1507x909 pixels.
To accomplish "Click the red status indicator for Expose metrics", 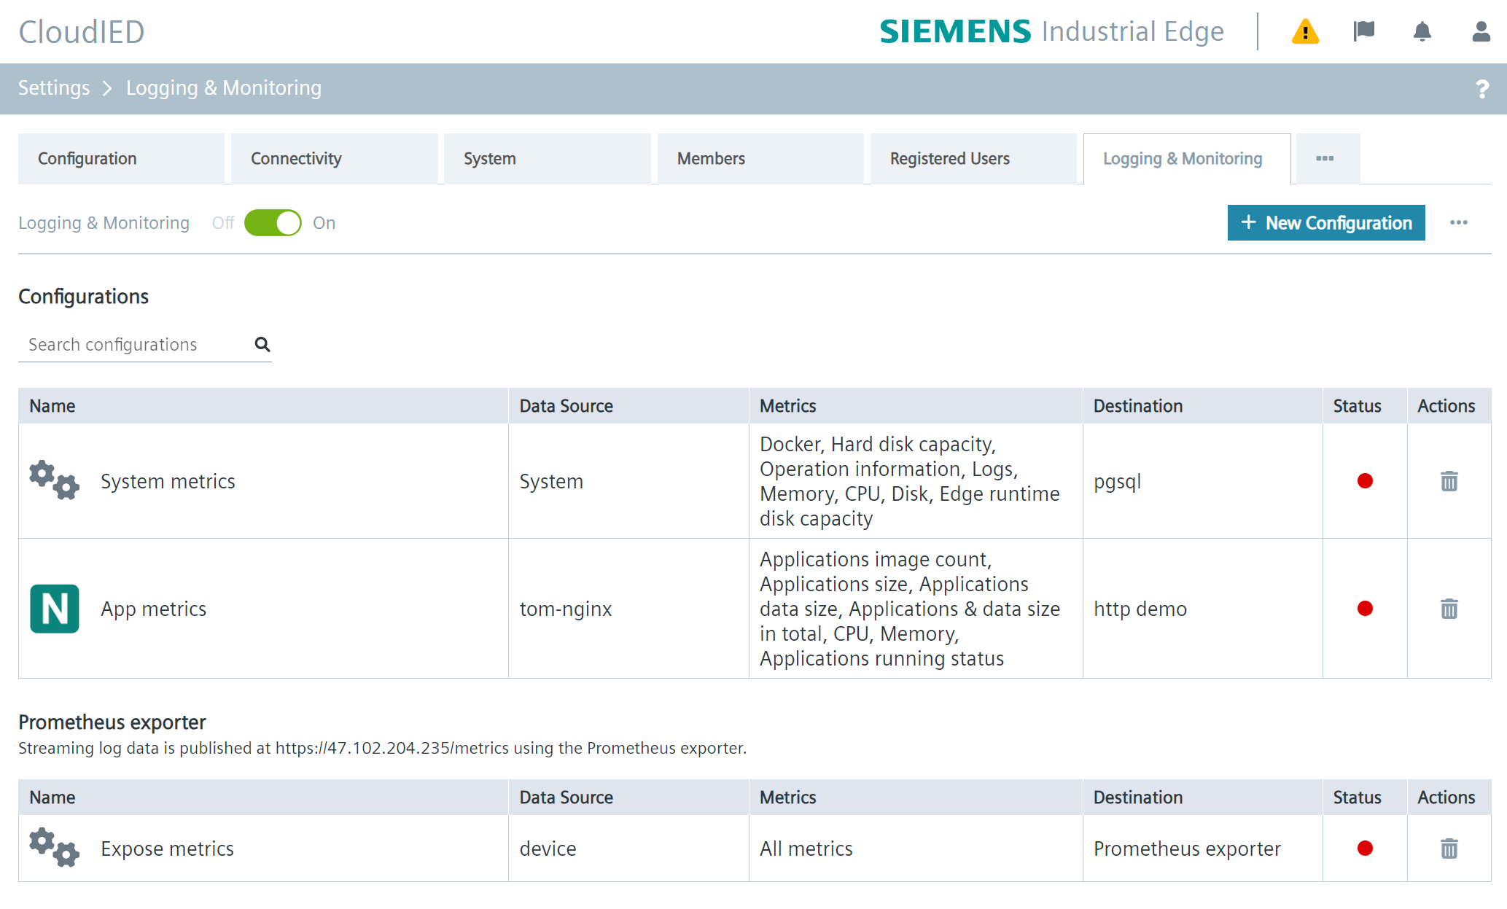I will click(x=1364, y=848).
